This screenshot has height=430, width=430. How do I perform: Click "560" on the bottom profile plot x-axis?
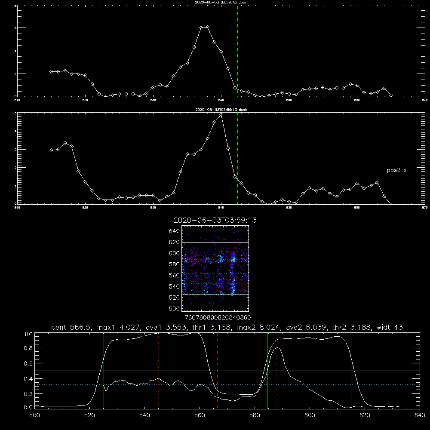coord(200,415)
